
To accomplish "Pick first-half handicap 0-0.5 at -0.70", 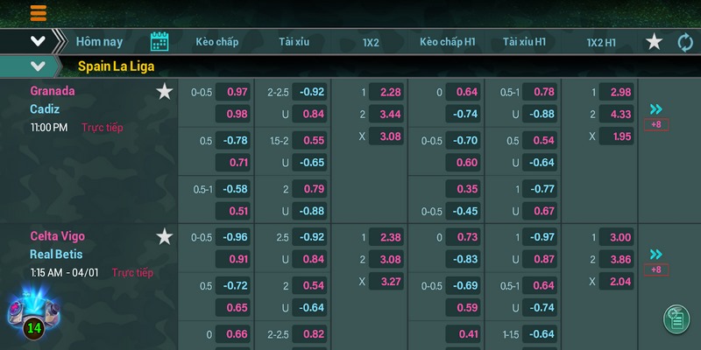I will [x=464, y=140].
